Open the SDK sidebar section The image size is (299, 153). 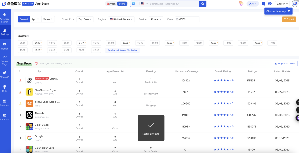[x=5, y=89]
